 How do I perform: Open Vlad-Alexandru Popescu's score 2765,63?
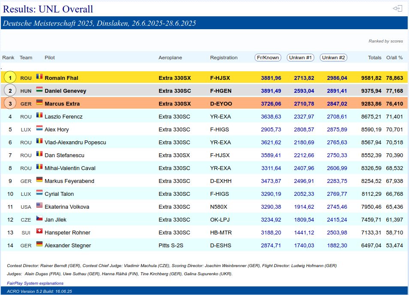(337, 143)
